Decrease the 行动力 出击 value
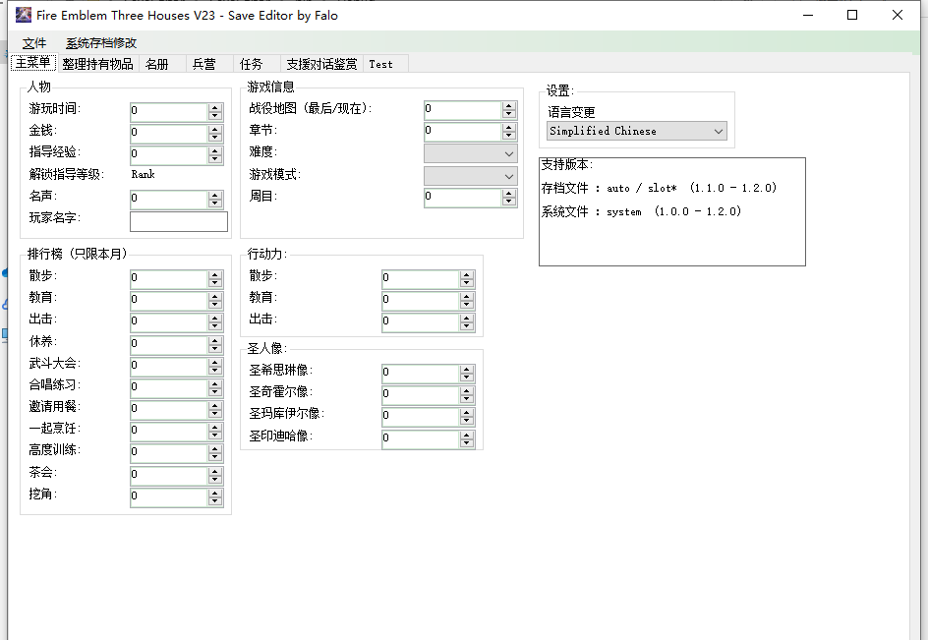The width and height of the screenshot is (928, 640). (467, 326)
